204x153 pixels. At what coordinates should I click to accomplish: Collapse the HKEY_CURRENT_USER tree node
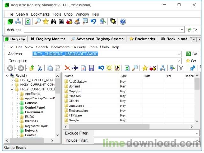(12, 89)
